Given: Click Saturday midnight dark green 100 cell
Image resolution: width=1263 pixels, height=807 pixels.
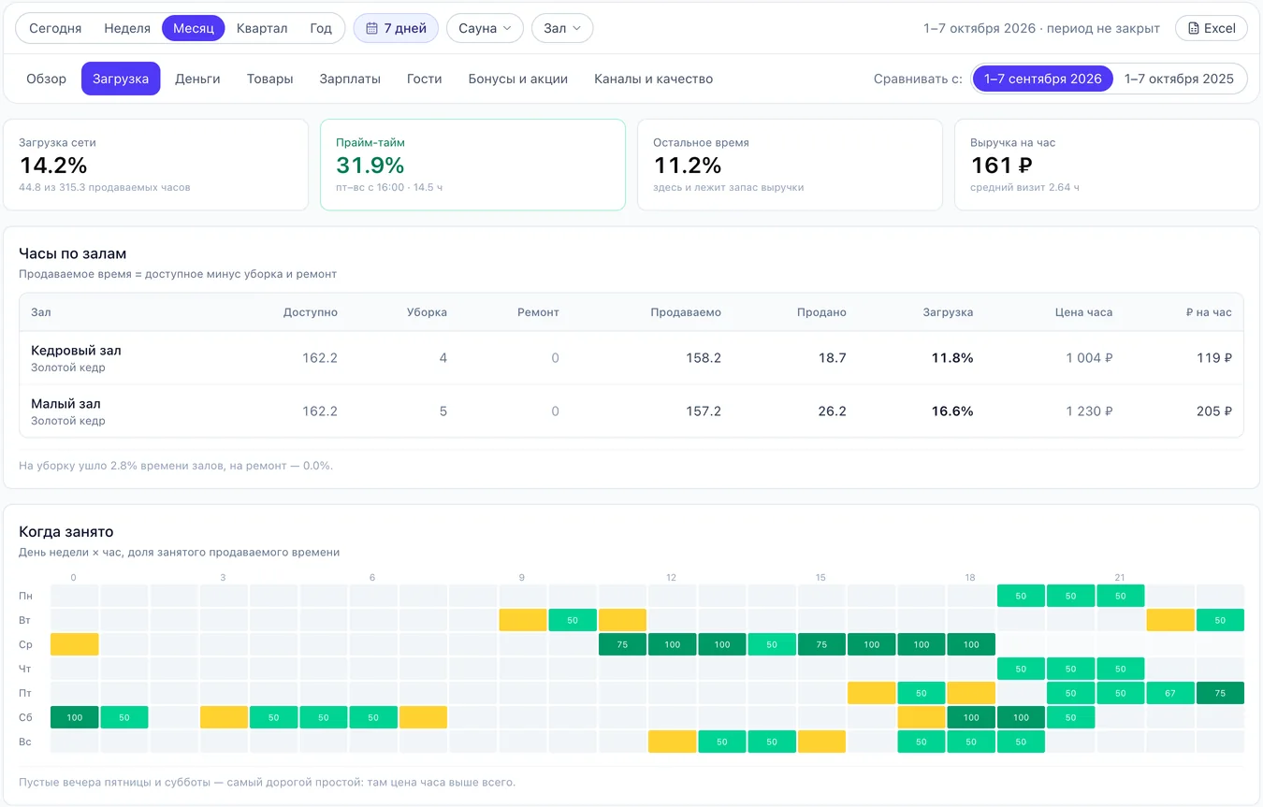Looking at the screenshot, I should point(75,717).
